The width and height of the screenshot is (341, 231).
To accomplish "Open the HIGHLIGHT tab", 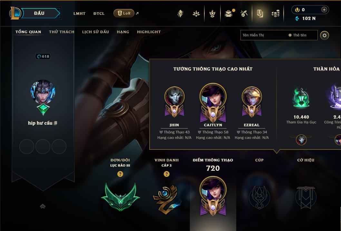I will 149,32.
